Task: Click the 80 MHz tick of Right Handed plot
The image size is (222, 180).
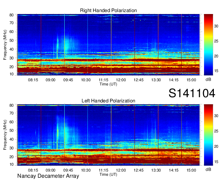Action: (x=11, y=15)
